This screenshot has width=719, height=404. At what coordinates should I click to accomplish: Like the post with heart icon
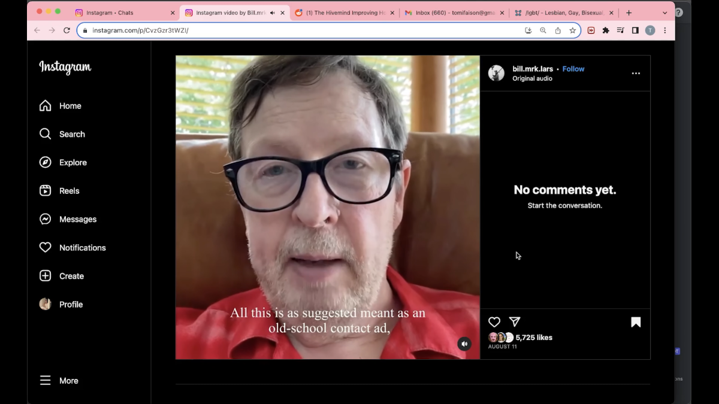[x=494, y=322]
